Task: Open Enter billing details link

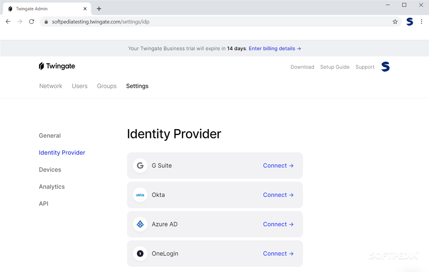Action: click(x=275, y=48)
